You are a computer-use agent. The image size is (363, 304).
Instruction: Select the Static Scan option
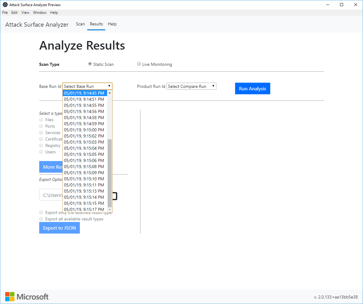click(90, 64)
